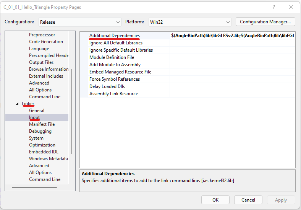Select Preprocessor in the tree
The height and width of the screenshot is (210, 301).
[42, 35]
